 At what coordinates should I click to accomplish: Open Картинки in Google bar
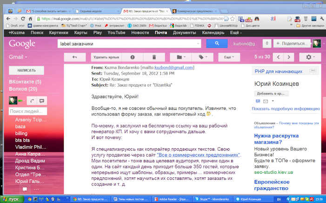click(x=59, y=33)
